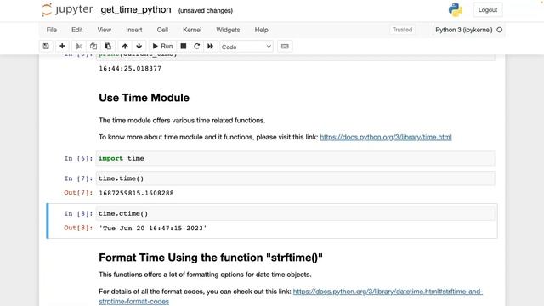Click the Use Time Module heading

[144, 98]
